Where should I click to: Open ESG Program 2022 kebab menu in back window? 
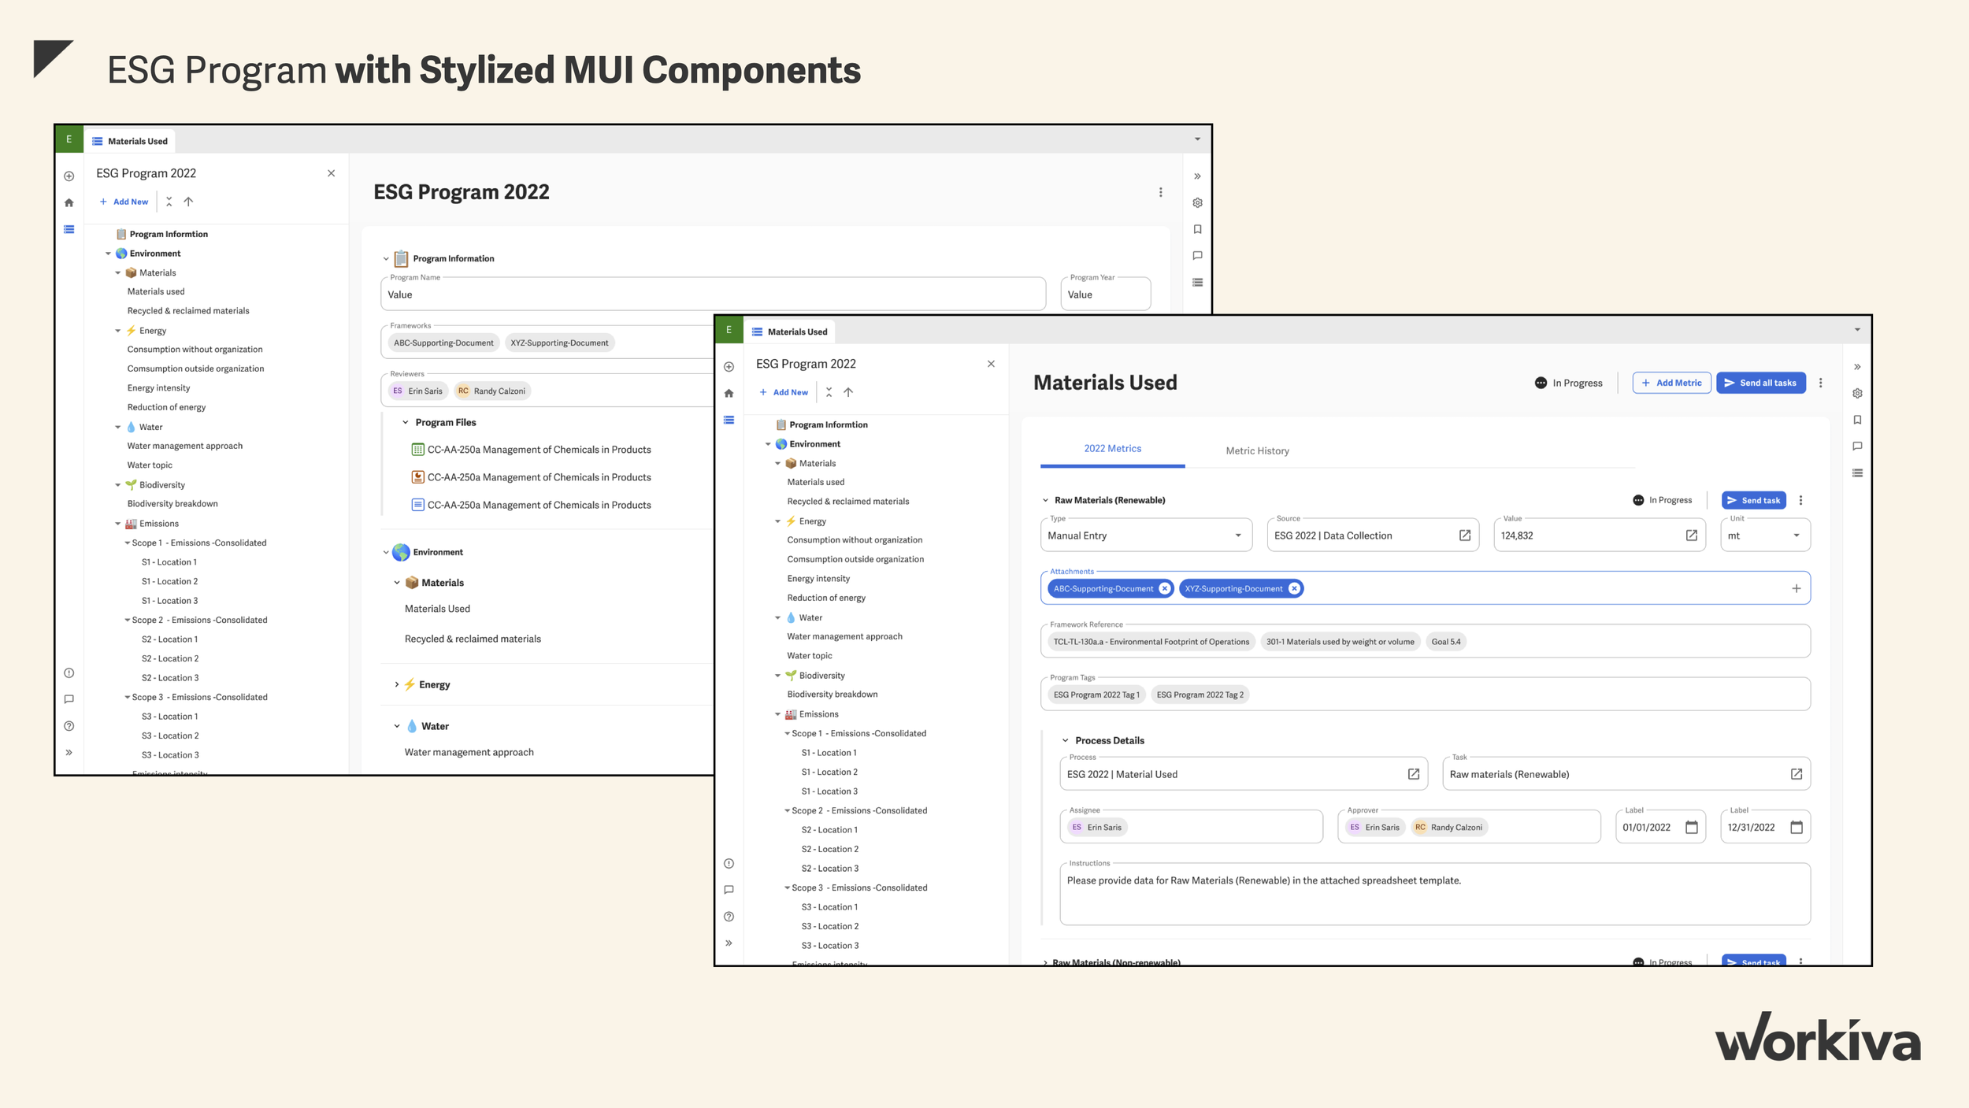pos(1160,192)
